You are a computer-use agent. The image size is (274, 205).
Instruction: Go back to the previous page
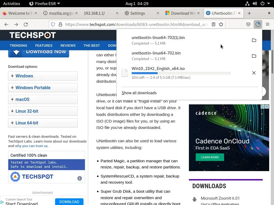pyautogui.click(x=6, y=24)
